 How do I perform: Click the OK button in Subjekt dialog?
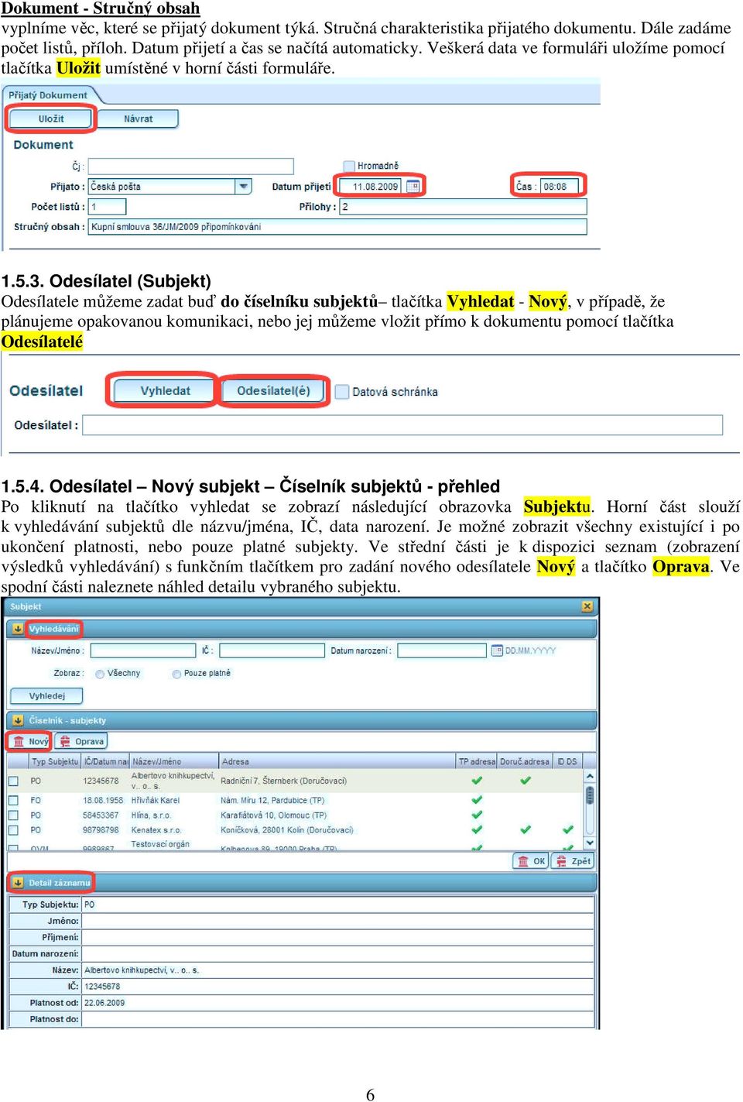click(532, 861)
